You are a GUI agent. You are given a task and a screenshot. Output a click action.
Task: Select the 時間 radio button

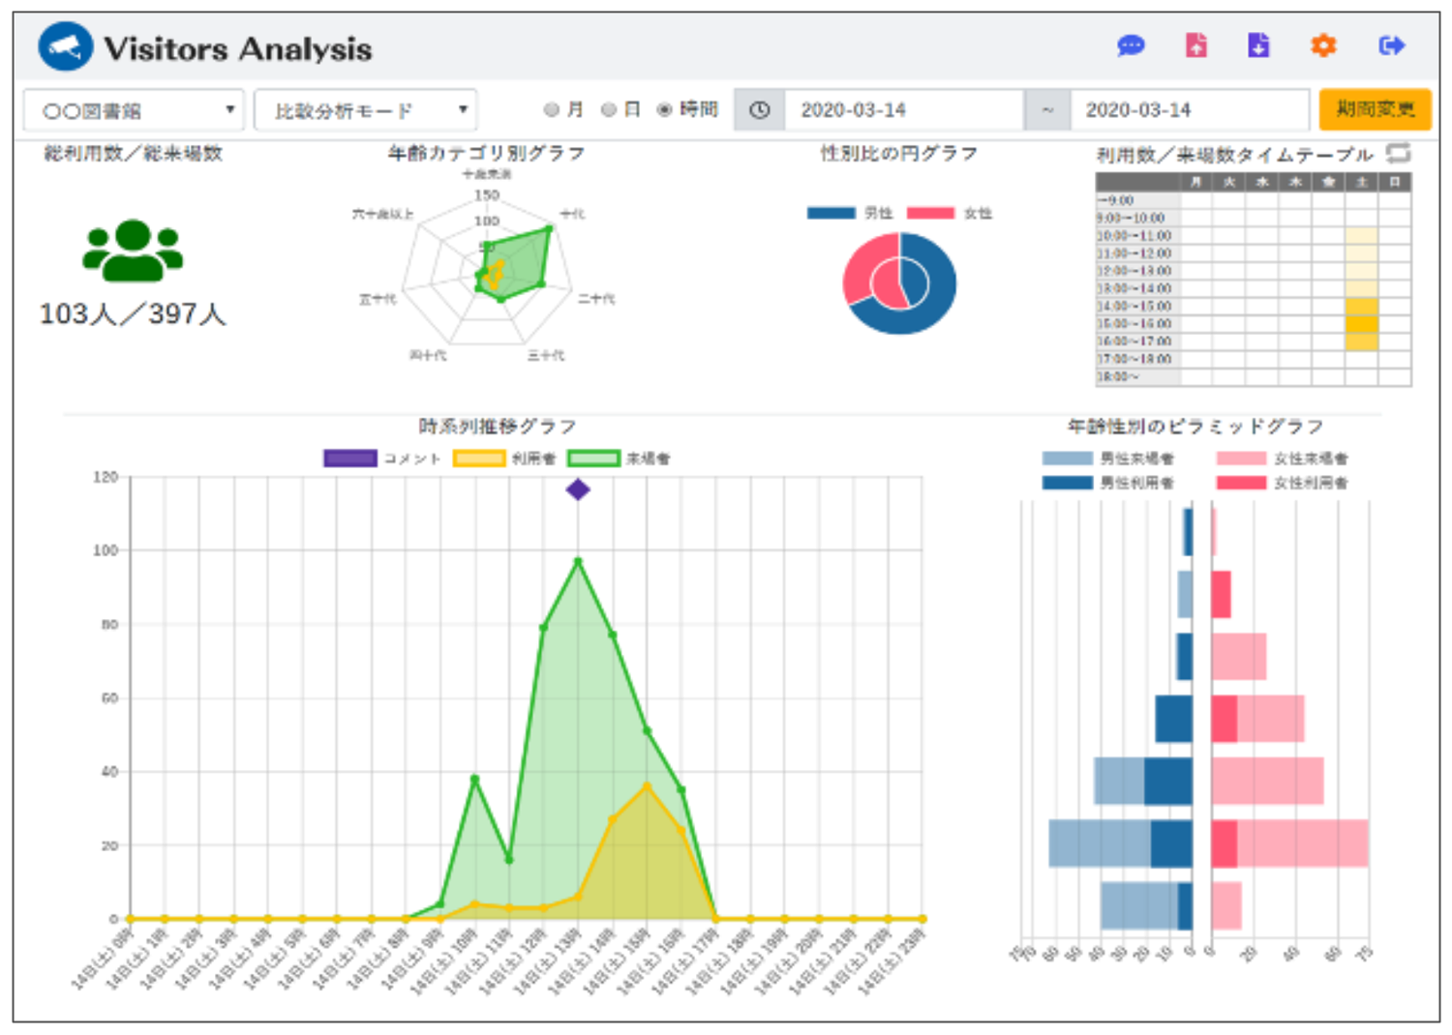pos(664,110)
